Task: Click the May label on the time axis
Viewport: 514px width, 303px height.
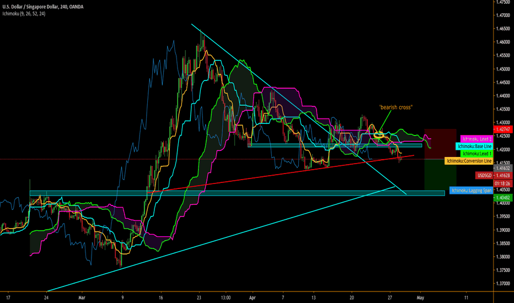Action: click(x=420, y=297)
